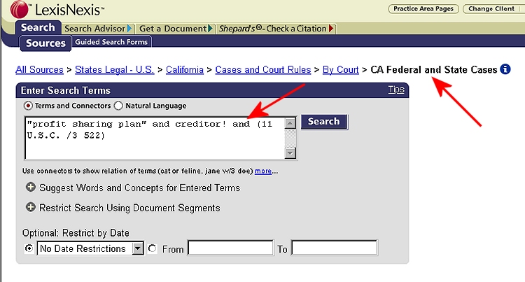Click the scroll-down arrow in search terms box
This screenshot has height=282, width=525.
[290, 153]
